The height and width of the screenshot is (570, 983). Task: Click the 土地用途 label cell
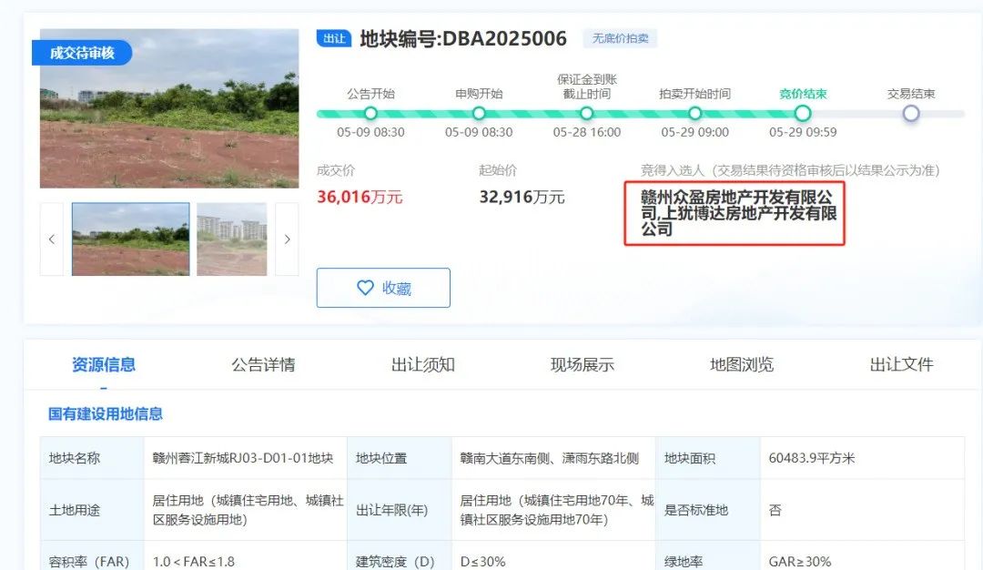[x=92, y=510]
